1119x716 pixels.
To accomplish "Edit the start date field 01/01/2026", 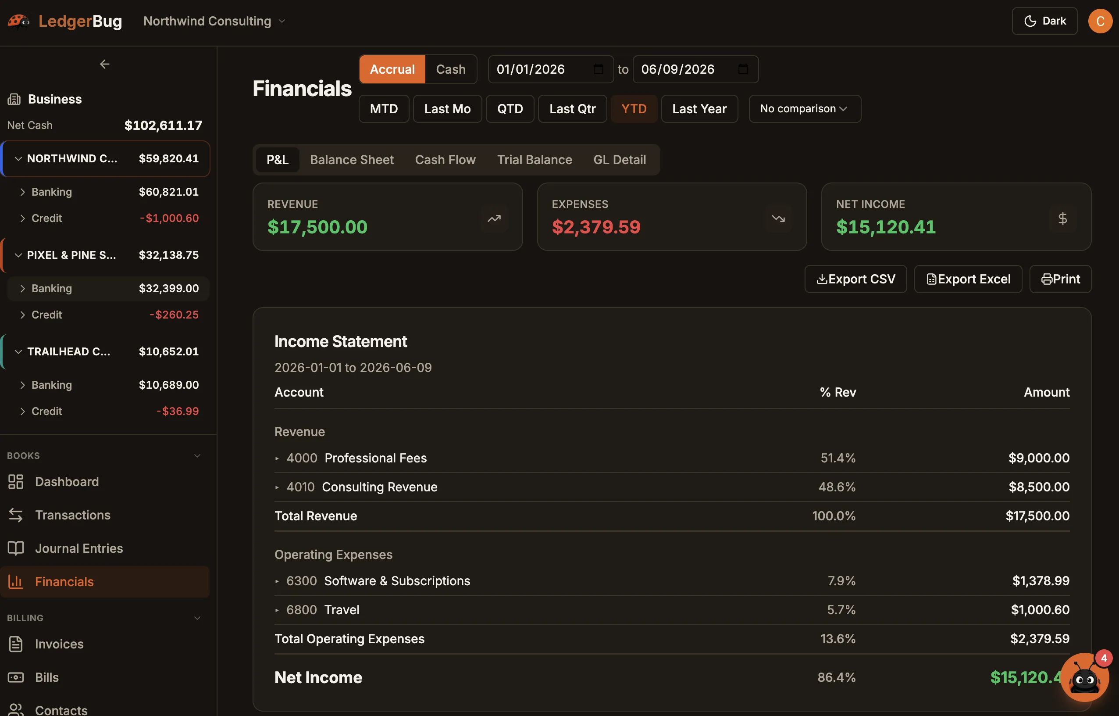I will point(551,69).
